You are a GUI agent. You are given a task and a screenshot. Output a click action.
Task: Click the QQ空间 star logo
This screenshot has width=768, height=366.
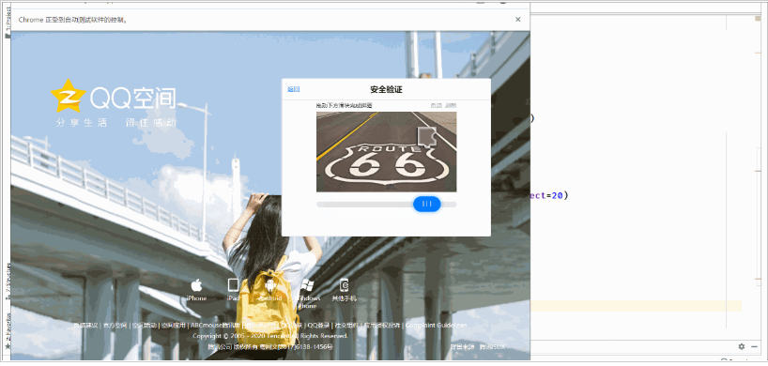[x=69, y=96]
